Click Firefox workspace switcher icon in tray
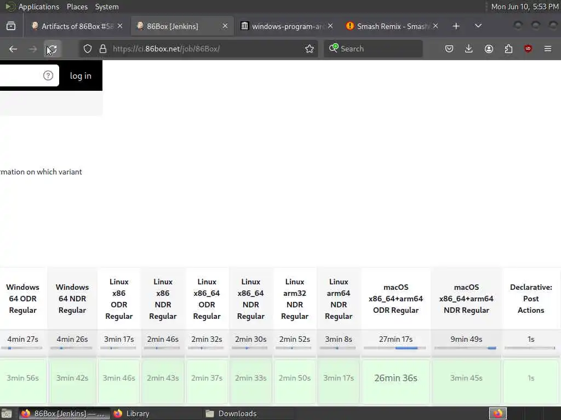Image resolution: width=561 pixels, height=420 pixels. pos(498,413)
